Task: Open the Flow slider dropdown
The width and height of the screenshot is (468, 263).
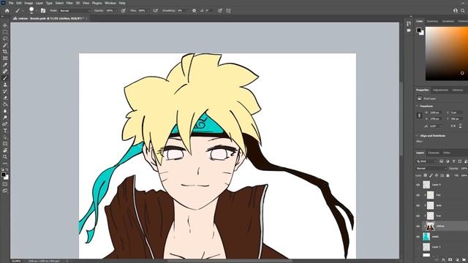Action: pos(148,10)
